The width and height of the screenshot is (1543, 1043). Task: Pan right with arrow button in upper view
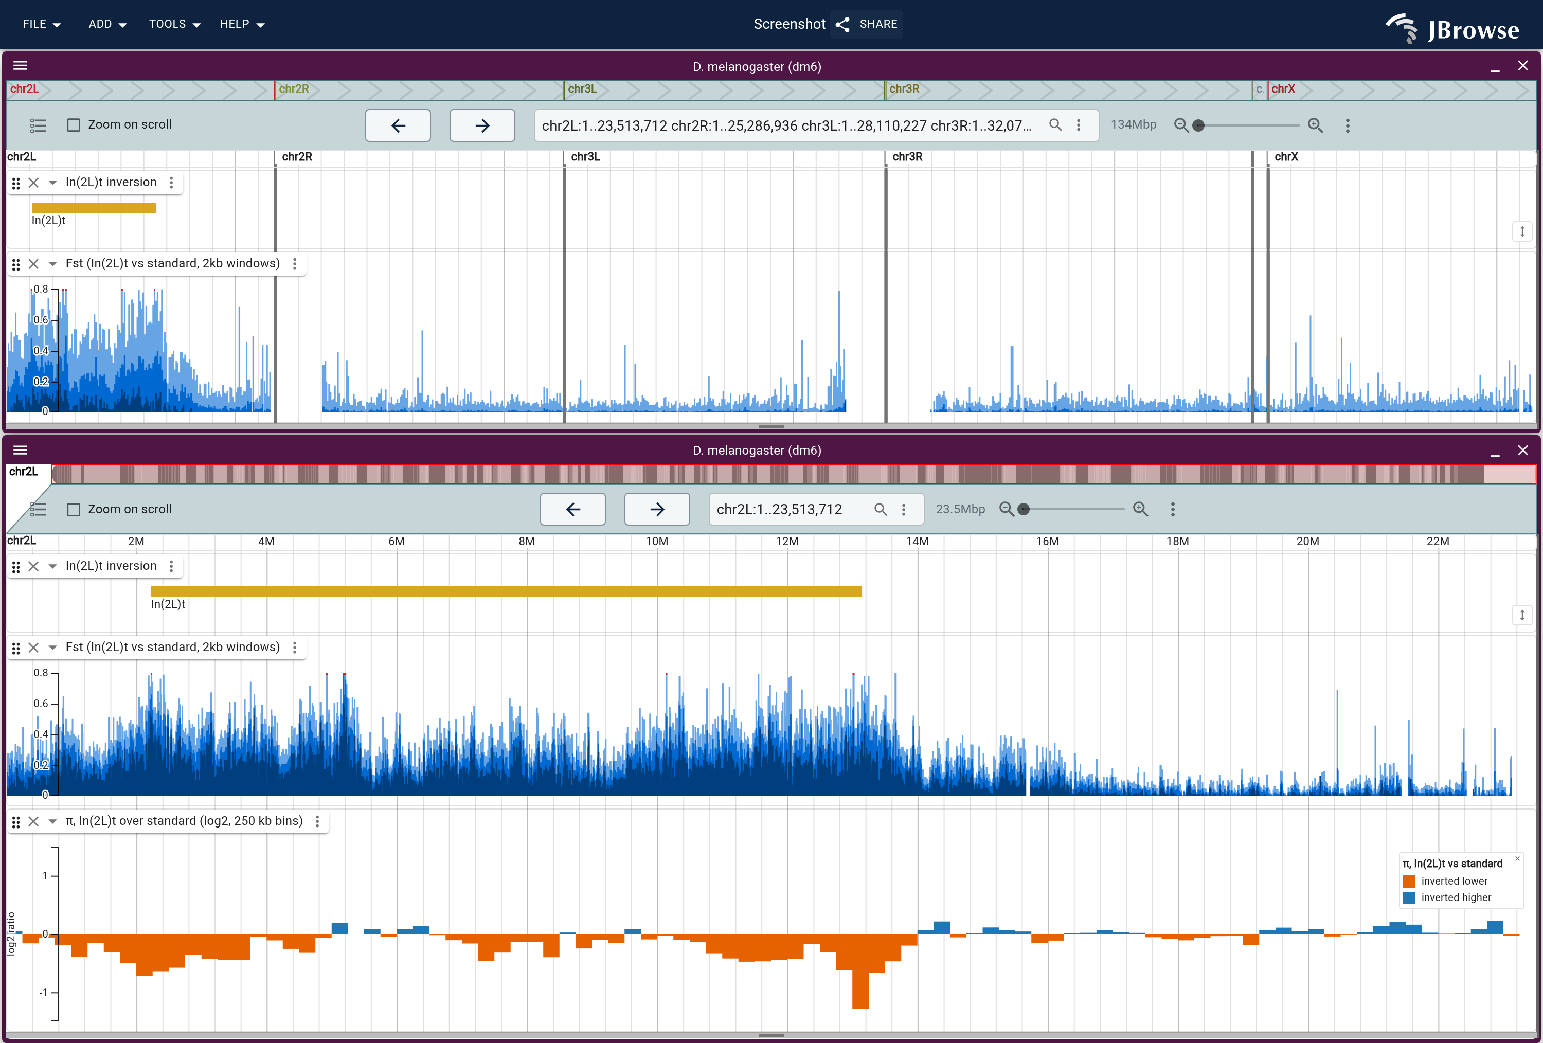click(x=482, y=125)
